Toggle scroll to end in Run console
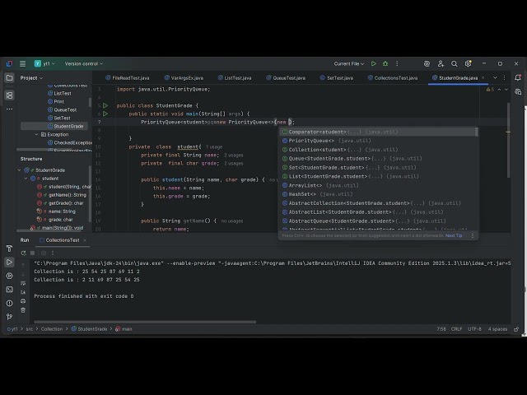The image size is (527, 395). [23, 292]
